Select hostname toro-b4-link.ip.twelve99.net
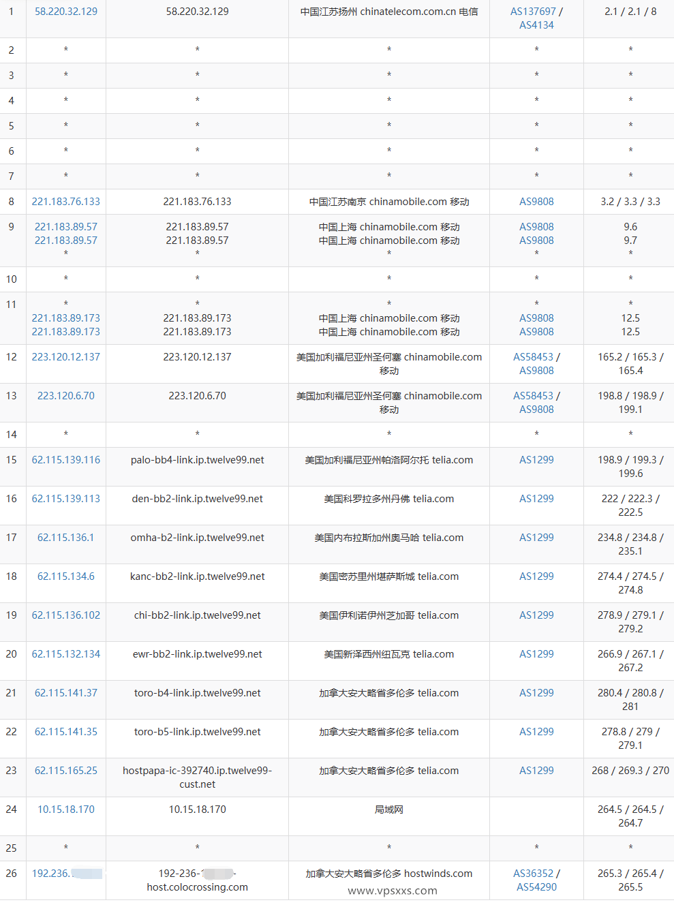Image resolution: width=674 pixels, height=909 pixels. coord(198,693)
